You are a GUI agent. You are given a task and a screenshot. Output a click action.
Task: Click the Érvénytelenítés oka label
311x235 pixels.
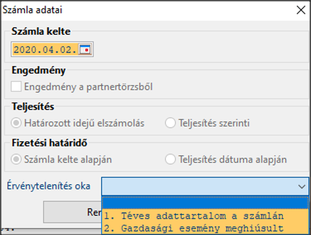pyautogui.click(x=49, y=186)
